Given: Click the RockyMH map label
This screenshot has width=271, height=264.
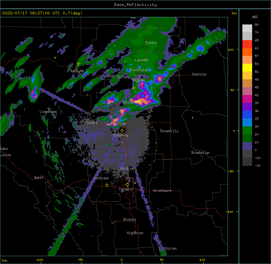Looking at the screenshot, I should 77,71.
